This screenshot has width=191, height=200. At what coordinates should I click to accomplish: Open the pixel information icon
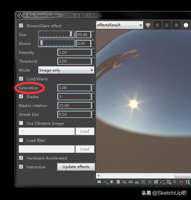coord(111,182)
